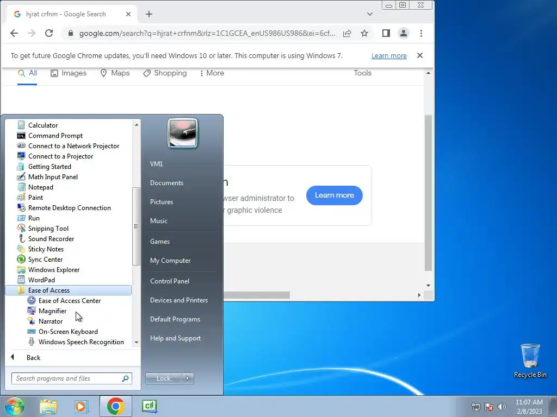Open Music library
This screenshot has height=417, width=557.
click(158, 220)
